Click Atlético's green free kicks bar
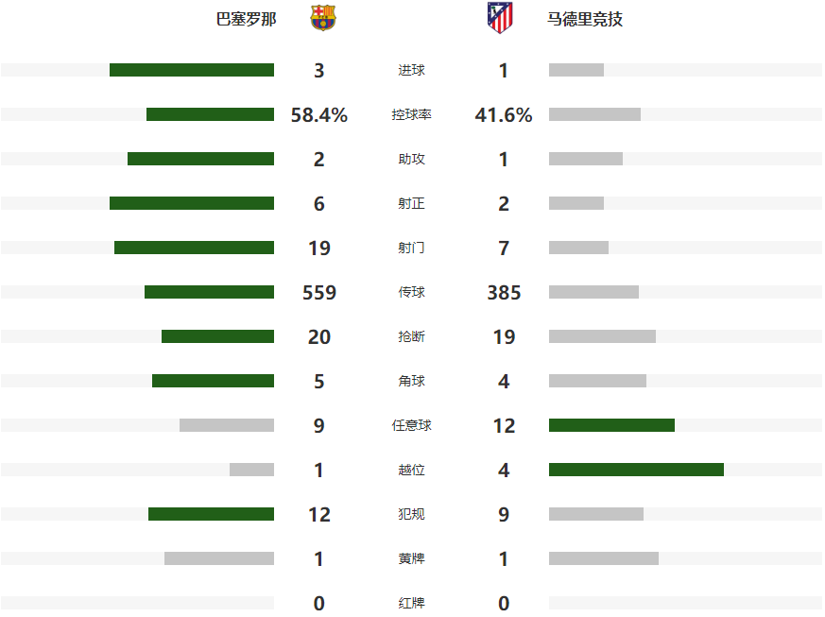The height and width of the screenshot is (617, 825). tap(611, 425)
